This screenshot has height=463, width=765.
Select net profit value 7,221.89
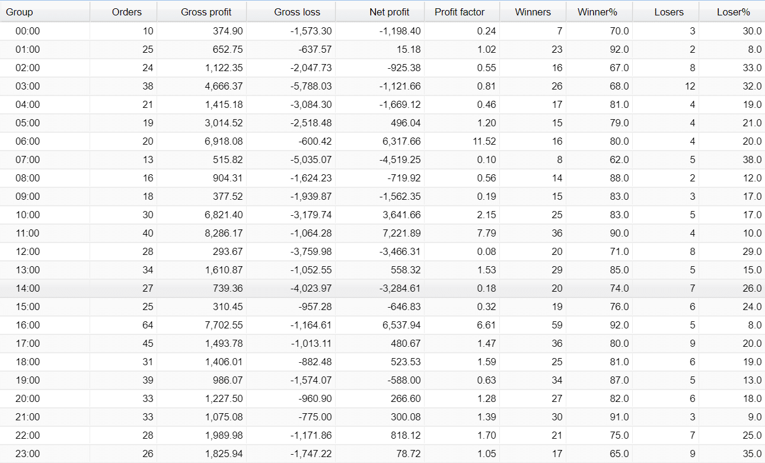(x=402, y=234)
